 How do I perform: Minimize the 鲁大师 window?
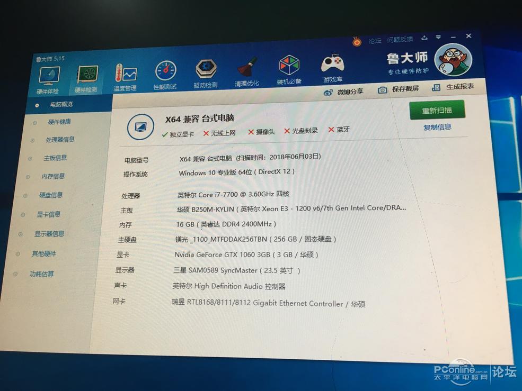pos(453,37)
